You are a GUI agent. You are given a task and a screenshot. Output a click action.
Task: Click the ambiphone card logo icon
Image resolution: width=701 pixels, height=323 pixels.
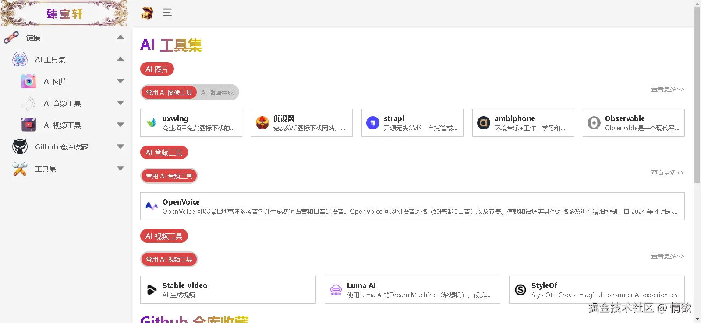coord(484,123)
